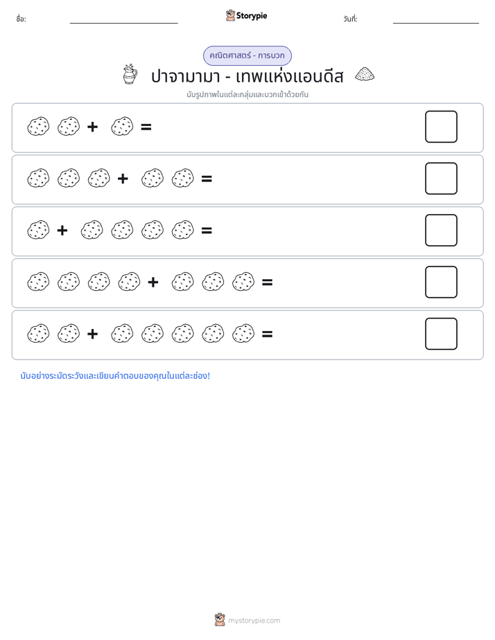The image size is (495, 640).
Task: Select the answer box in the first row
Action: (x=441, y=127)
